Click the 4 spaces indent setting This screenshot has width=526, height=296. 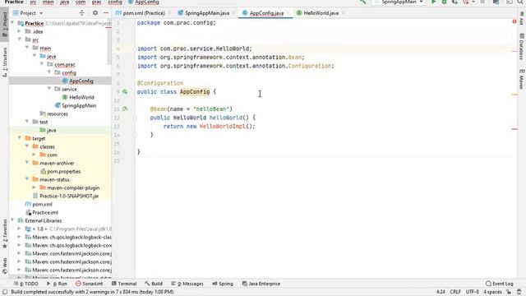coord(492,292)
